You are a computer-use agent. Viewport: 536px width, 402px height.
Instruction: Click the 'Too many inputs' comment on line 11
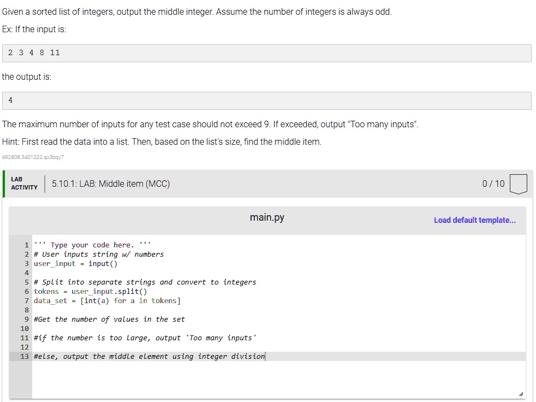pyautogui.click(x=145, y=338)
